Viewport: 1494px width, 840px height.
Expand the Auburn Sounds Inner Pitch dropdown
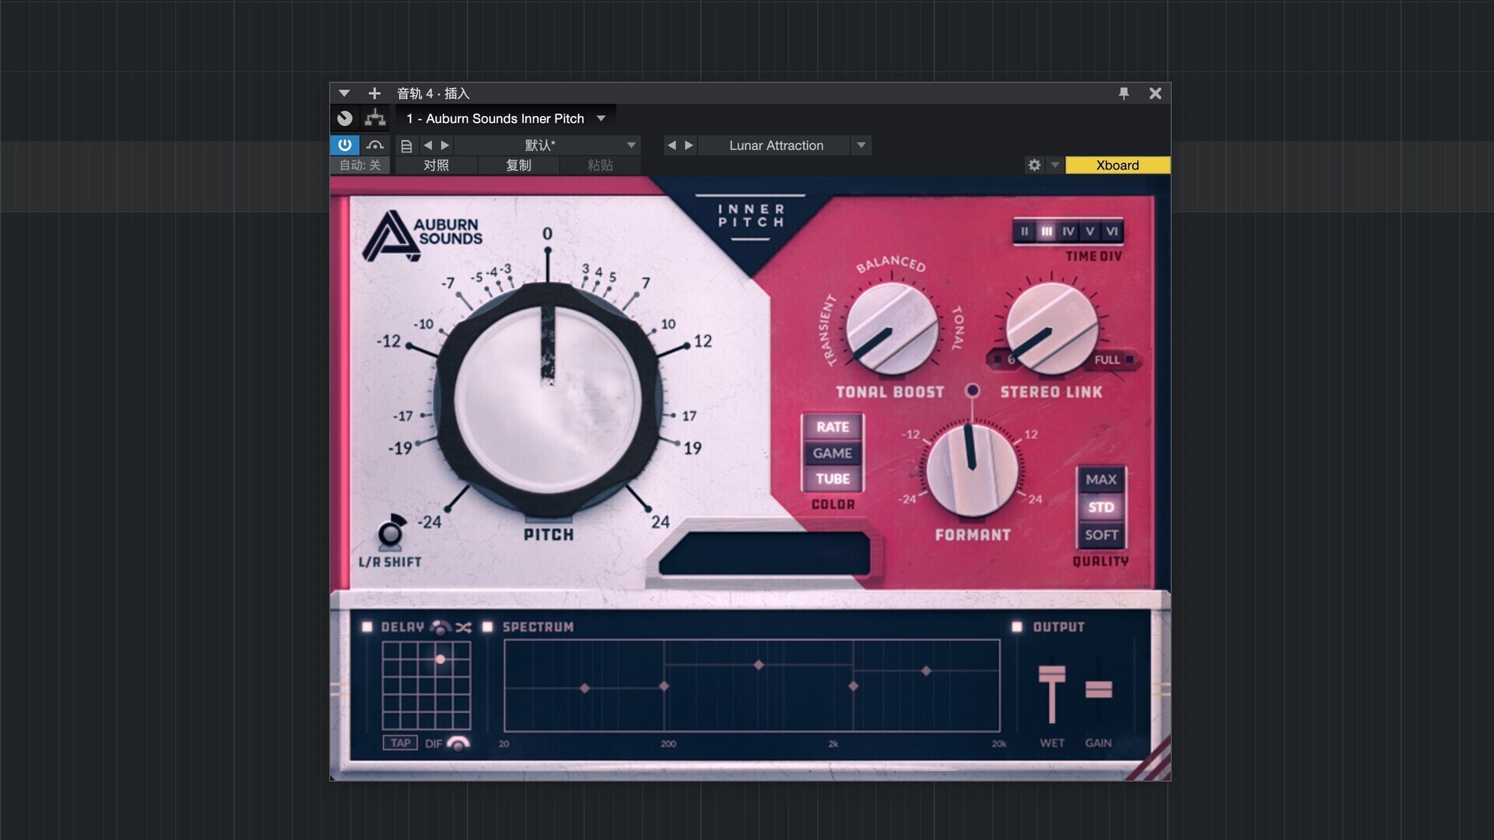pos(601,118)
